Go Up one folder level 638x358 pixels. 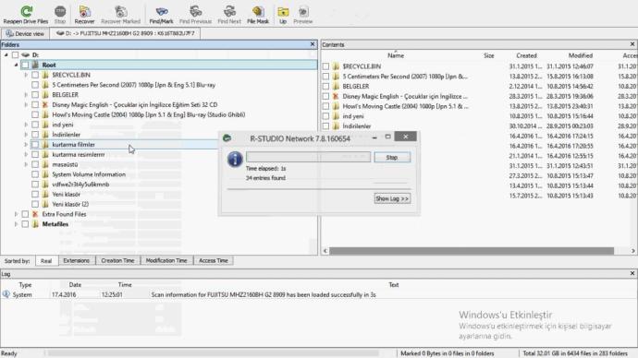point(283,11)
